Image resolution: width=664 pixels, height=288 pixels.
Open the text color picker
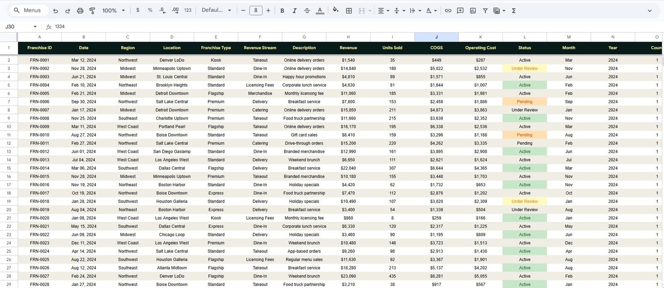tap(320, 11)
